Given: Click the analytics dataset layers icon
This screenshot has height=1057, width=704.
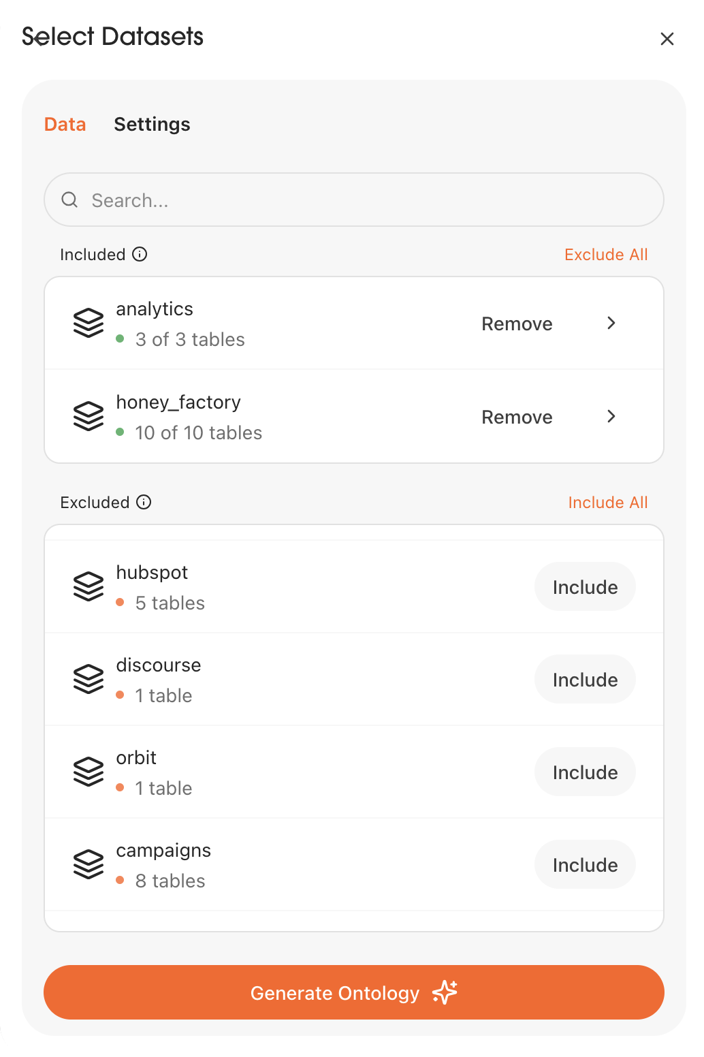Looking at the screenshot, I should click(89, 323).
